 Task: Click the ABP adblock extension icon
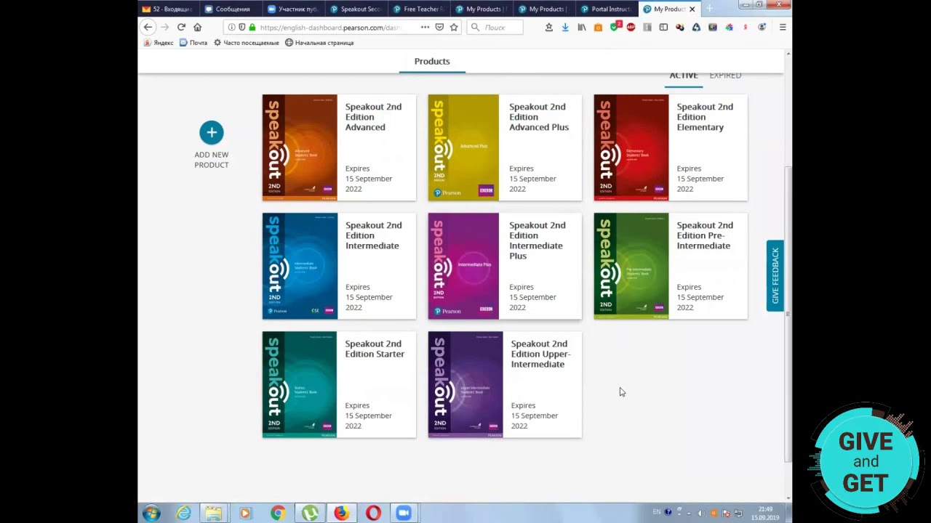[631, 27]
